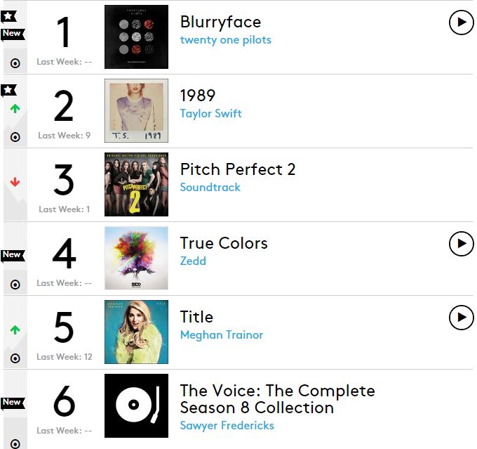Screen dimensions: 477x449
Task: Click the star badge next to Blurryface
Action: pyautogui.click(x=8, y=16)
